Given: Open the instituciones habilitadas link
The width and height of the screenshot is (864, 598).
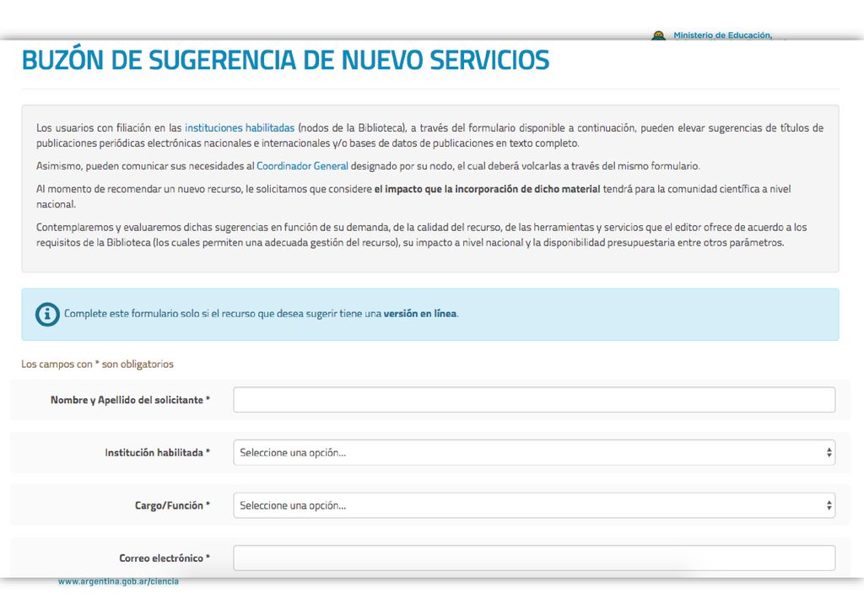Looking at the screenshot, I should [240, 127].
